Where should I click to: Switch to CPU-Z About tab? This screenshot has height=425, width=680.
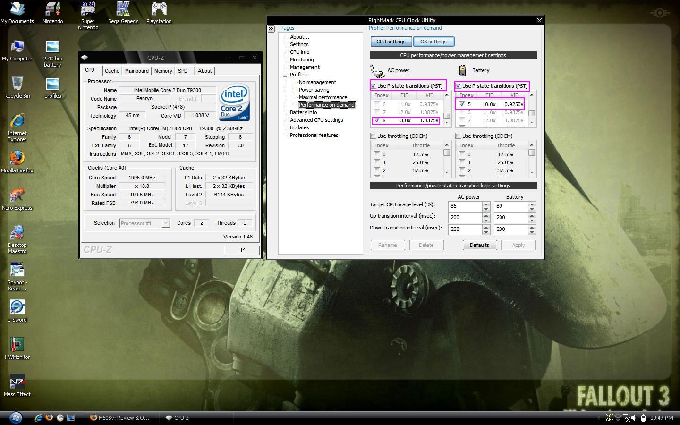[204, 71]
